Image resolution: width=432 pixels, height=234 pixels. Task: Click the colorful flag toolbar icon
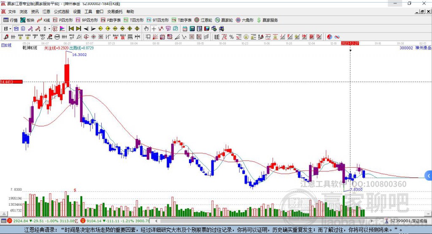[x=62, y=29]
